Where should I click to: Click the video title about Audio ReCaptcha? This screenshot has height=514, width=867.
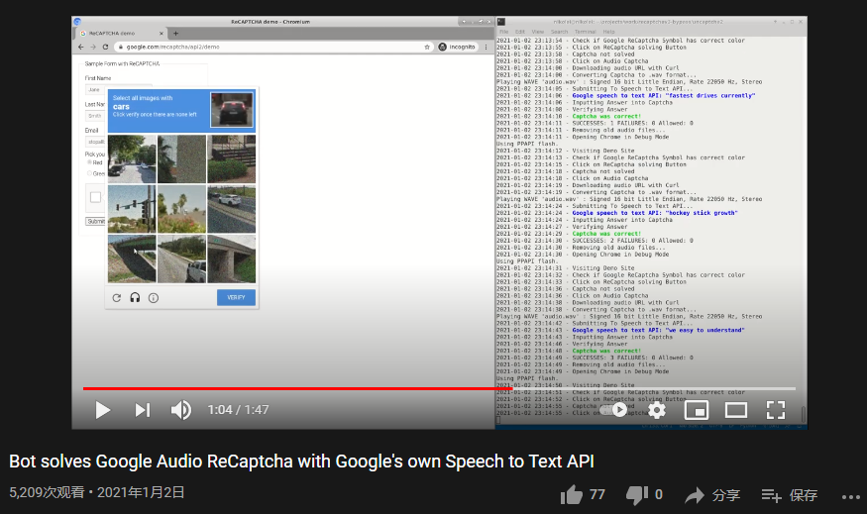coord(301,462)
